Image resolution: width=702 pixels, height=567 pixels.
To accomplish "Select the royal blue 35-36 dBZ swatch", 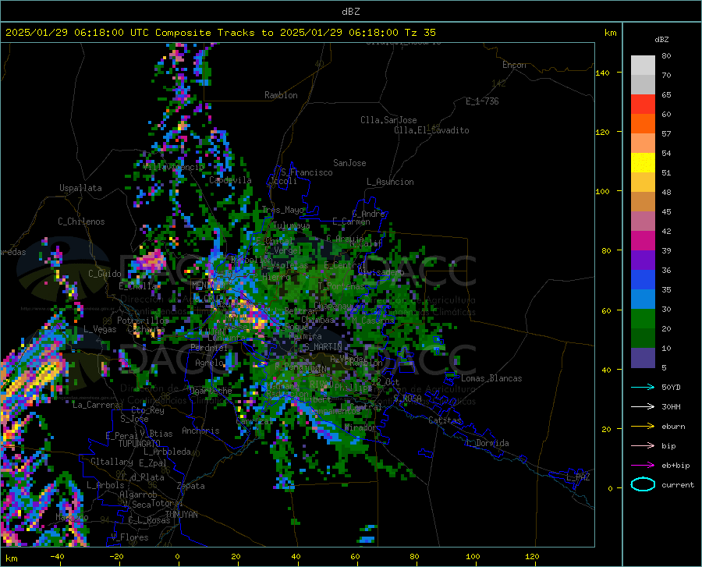I will pos(643,280).
